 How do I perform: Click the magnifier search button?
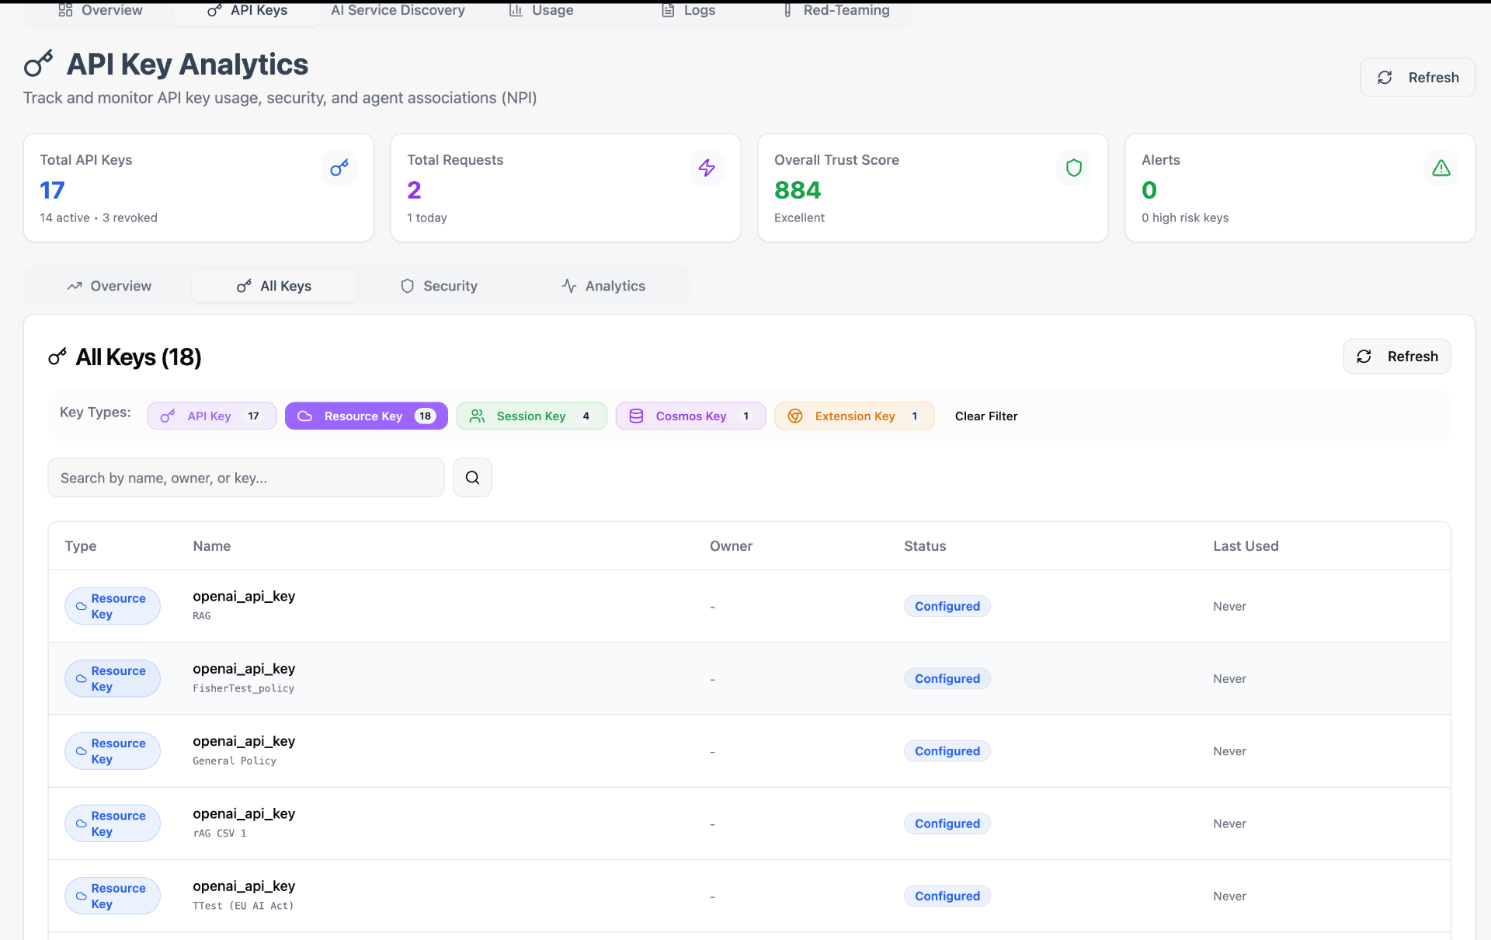coord(472,478)
